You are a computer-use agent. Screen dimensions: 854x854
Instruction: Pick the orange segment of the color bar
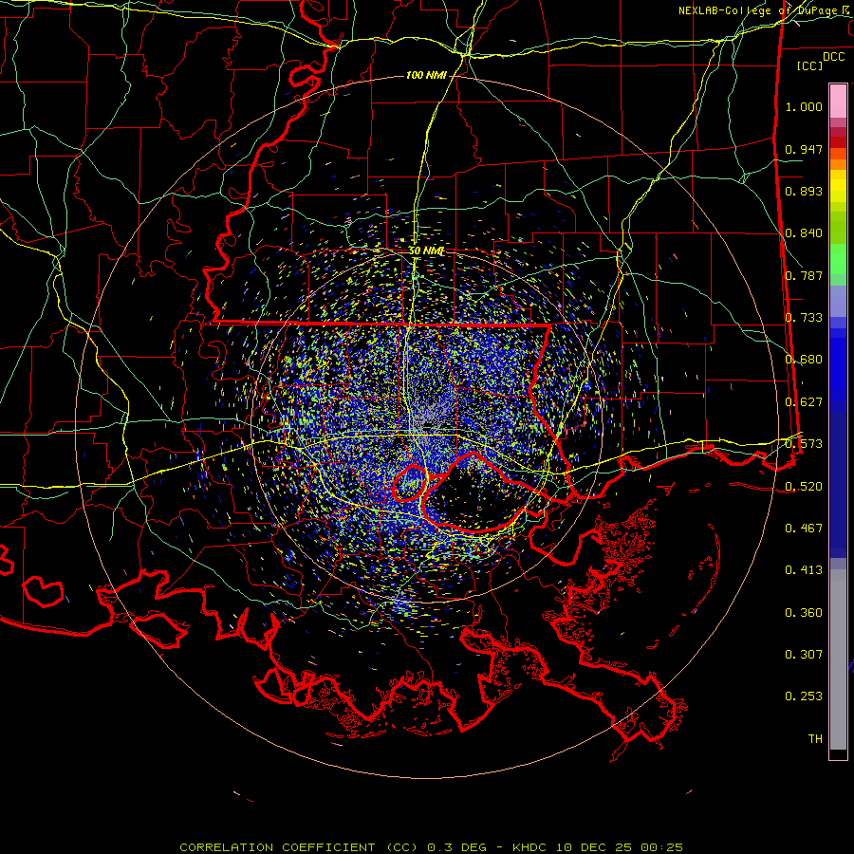click(x=838, y=159)
